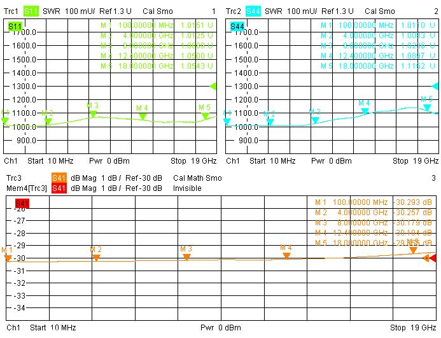Select marker M3 on the cyan S44 trace
The height and width of the screenshot is (338, 441).
[315, 119]
